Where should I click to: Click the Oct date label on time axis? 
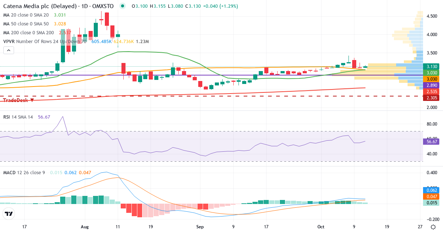321,227
